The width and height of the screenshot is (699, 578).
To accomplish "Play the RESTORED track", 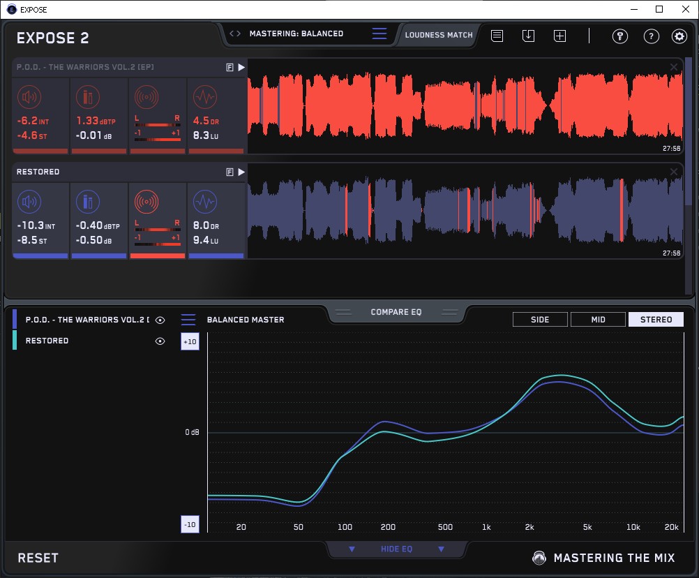I will pos(241,172).
